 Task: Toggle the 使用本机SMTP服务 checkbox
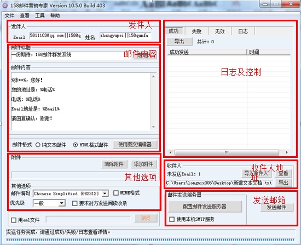(x=172, y=219)
